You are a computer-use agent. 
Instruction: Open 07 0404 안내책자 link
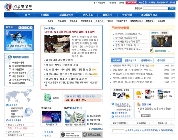(x=17, y=83)
